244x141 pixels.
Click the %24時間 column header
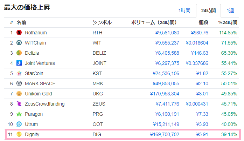point(227,22)
